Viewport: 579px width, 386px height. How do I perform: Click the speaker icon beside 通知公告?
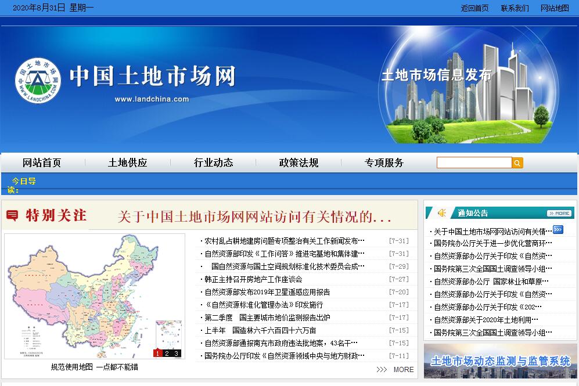(442, 213)
